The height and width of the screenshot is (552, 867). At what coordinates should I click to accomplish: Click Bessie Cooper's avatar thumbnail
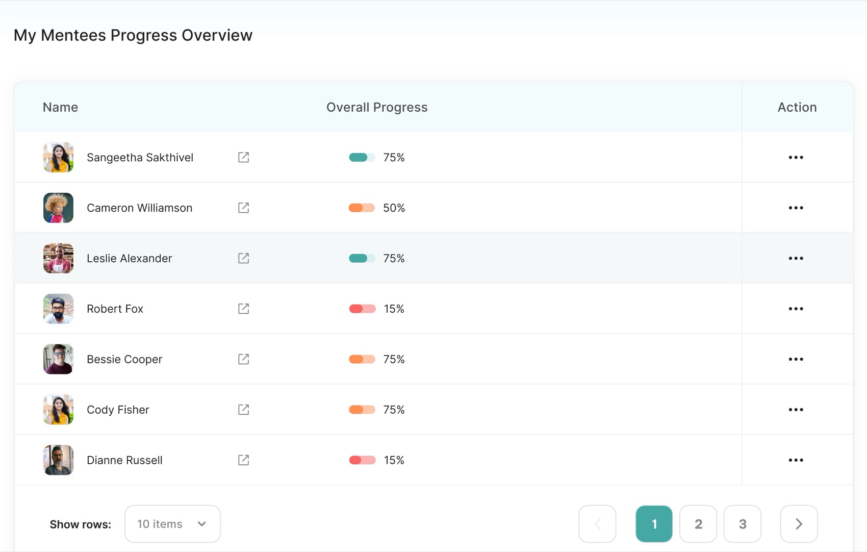click(x=58, y=359)
